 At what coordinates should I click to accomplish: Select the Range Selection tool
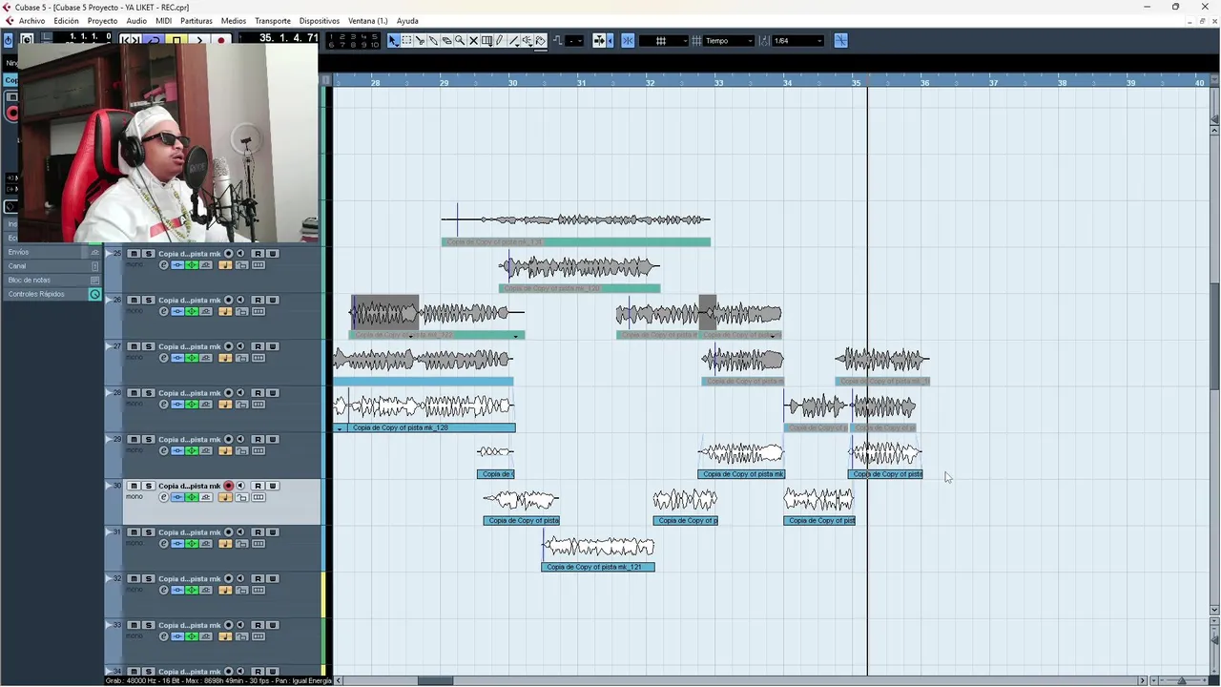pos(407,40)
